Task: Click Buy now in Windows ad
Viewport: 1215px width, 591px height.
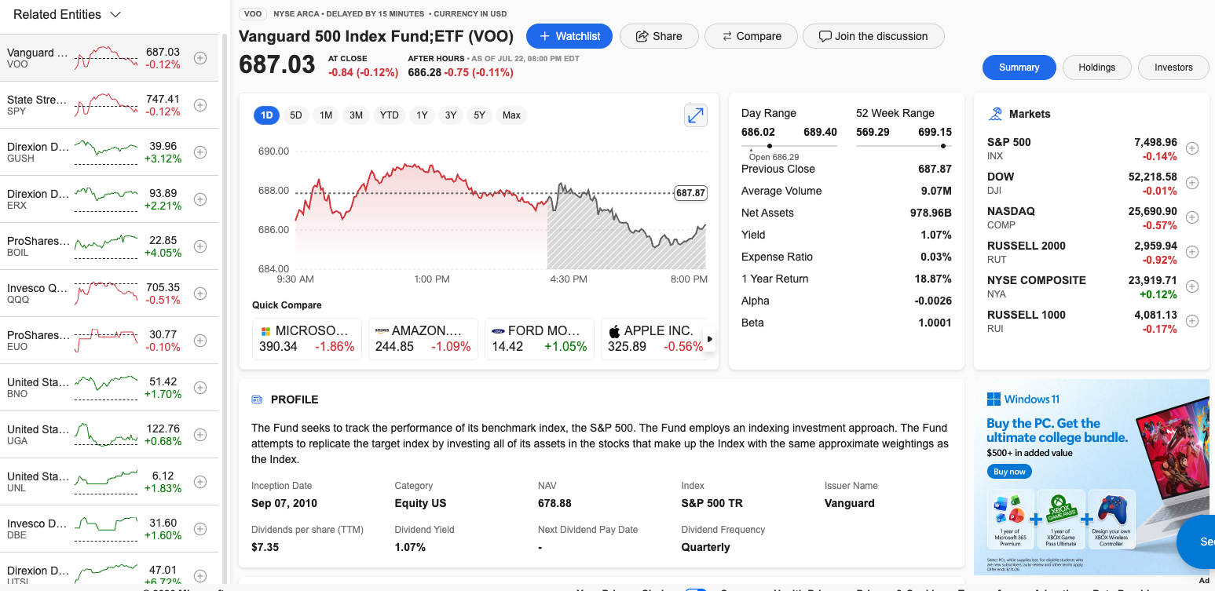Action: pyautogui.click(x=1009, y=472)
